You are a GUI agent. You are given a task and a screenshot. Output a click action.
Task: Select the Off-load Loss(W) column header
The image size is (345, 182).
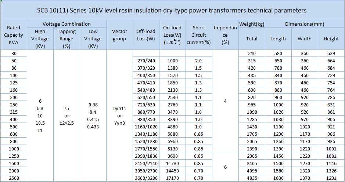pyautogui.click(x=145, y=35)
